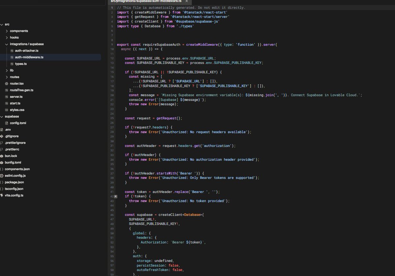Click the TS icon beside types.ts
Viewport: 395px width, 276px height.
tap(12, 64)
